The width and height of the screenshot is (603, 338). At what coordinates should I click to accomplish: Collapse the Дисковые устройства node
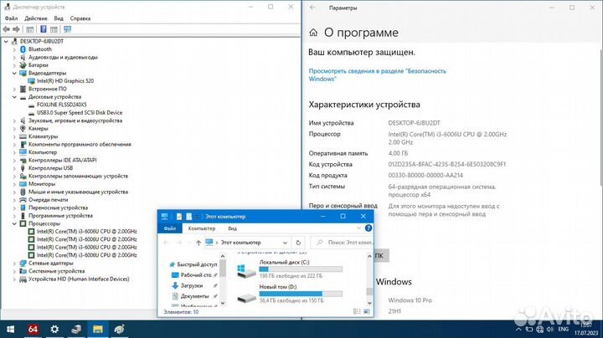tap(14, 97)
